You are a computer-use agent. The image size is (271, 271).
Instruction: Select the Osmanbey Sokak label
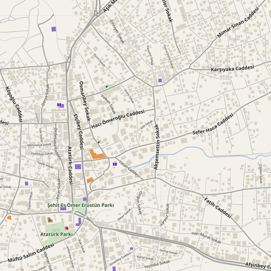(x=85, y=101)
